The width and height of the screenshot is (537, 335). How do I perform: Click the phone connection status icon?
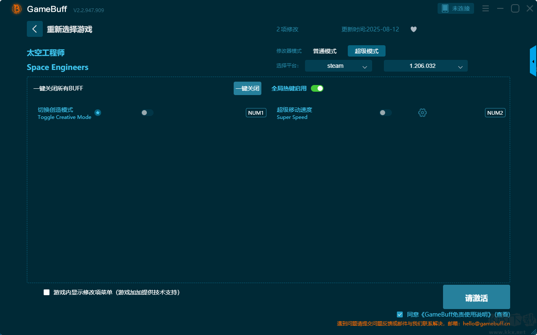point(445,8)
